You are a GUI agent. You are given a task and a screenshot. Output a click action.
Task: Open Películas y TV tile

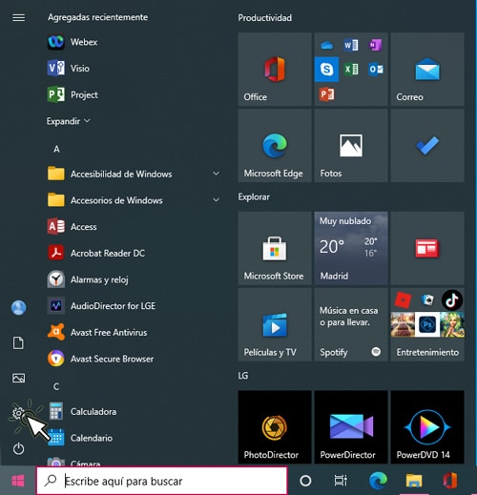pos(275,324)
